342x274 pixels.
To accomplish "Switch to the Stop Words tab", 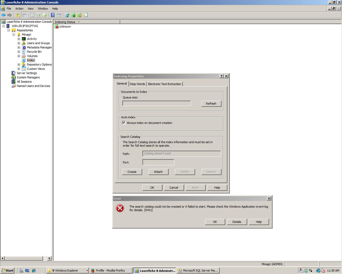I will 137,84.
